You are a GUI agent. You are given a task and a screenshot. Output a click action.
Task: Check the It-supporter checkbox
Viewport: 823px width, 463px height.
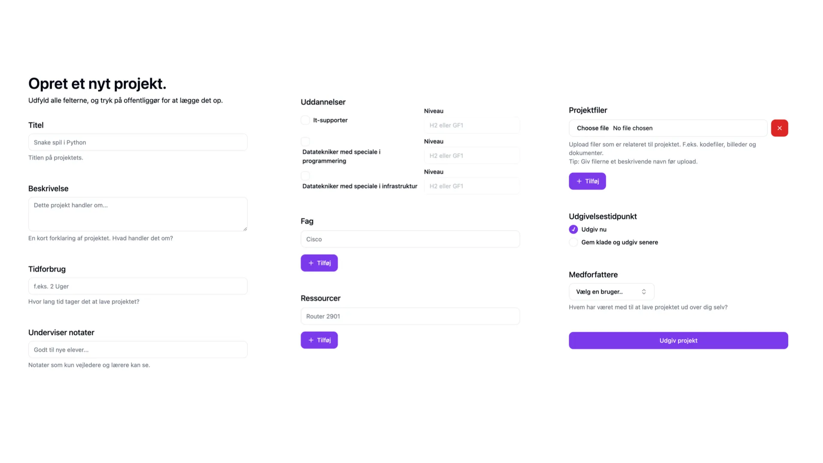pyautogui.click(x=305, y=120)
